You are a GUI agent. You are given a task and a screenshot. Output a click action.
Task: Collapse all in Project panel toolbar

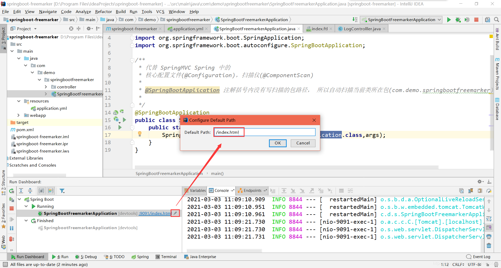click(79, 29)
